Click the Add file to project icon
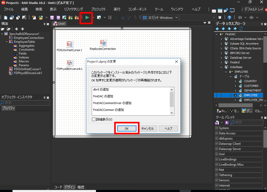 pos(70,17)
